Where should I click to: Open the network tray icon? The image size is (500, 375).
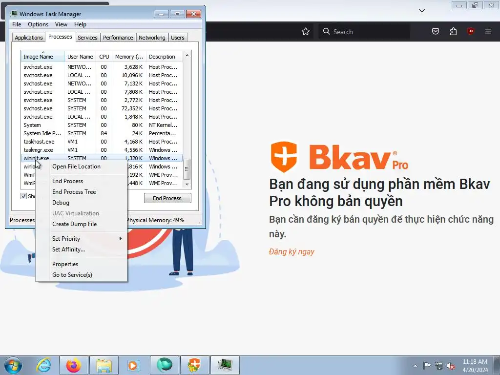click(x=439, y=365)
